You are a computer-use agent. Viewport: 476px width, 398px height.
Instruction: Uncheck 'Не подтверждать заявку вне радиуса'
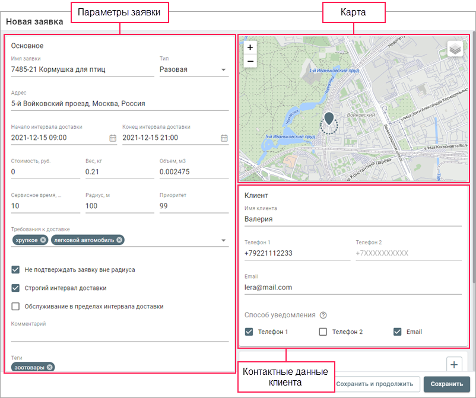pyautogui.click(x=16, y=270)
